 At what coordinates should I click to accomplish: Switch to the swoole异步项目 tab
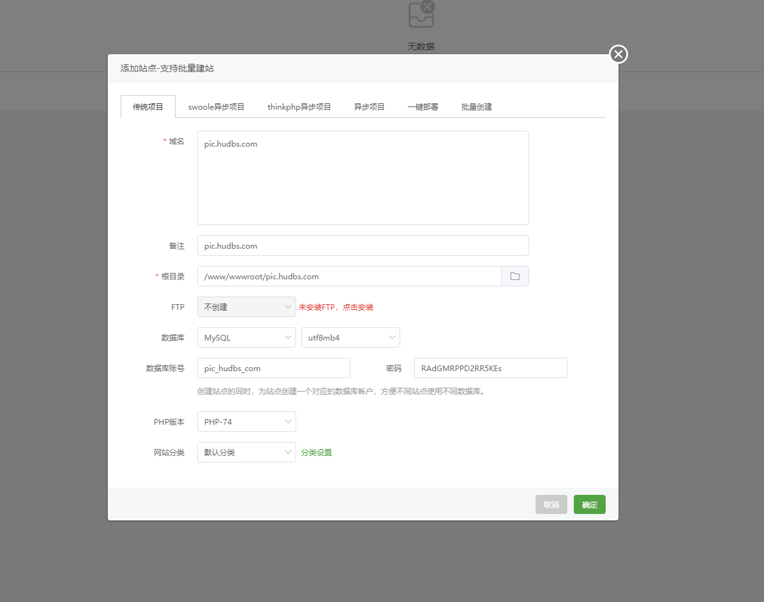(x=216, y=106)
